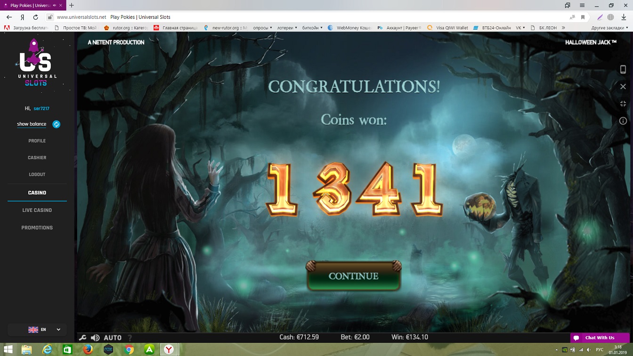Open the PROMOTIONS section
This screenshot has height=356, width=633.
(x=37, y=227)
